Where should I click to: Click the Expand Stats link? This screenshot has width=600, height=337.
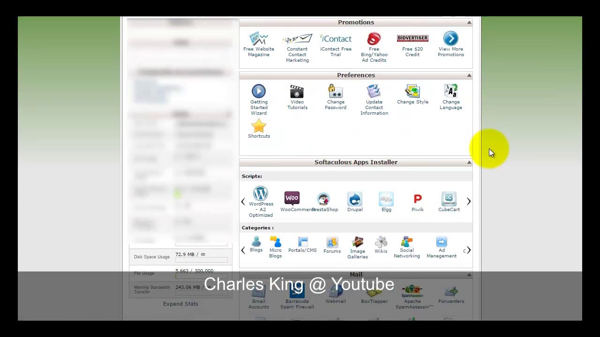coord(180,304)
